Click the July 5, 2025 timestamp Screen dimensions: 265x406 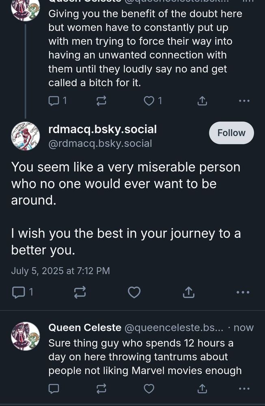tap(60, 270)
